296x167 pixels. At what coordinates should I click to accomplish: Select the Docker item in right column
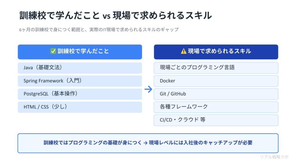coord(216,81)
